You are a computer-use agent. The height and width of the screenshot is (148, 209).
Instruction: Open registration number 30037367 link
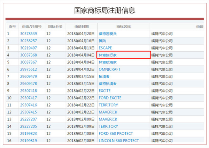(x=29, y=62)
